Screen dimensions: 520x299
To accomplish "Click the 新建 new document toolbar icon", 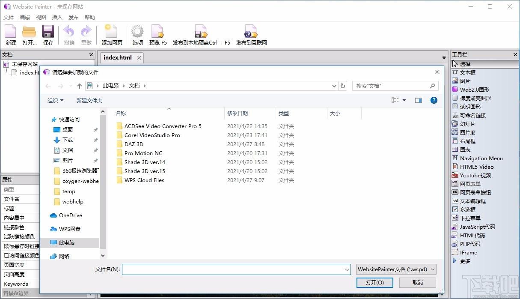I will tap(11, 32).
